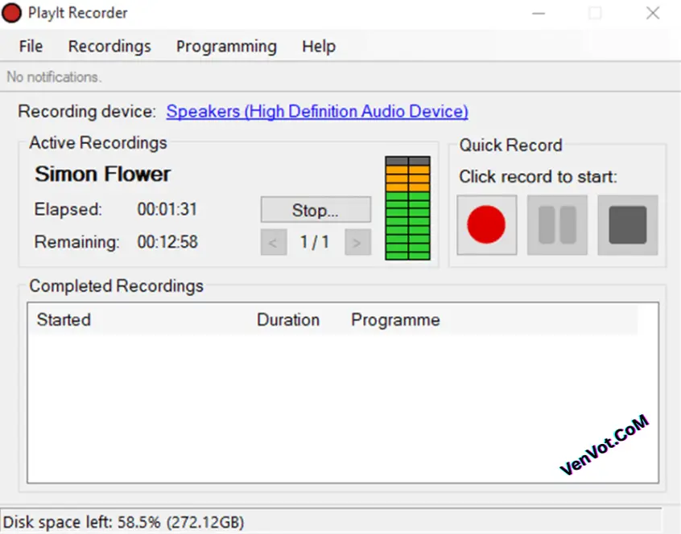Start Quick Record with red record button
Viewport: 681px width, 534px height.
487,224
